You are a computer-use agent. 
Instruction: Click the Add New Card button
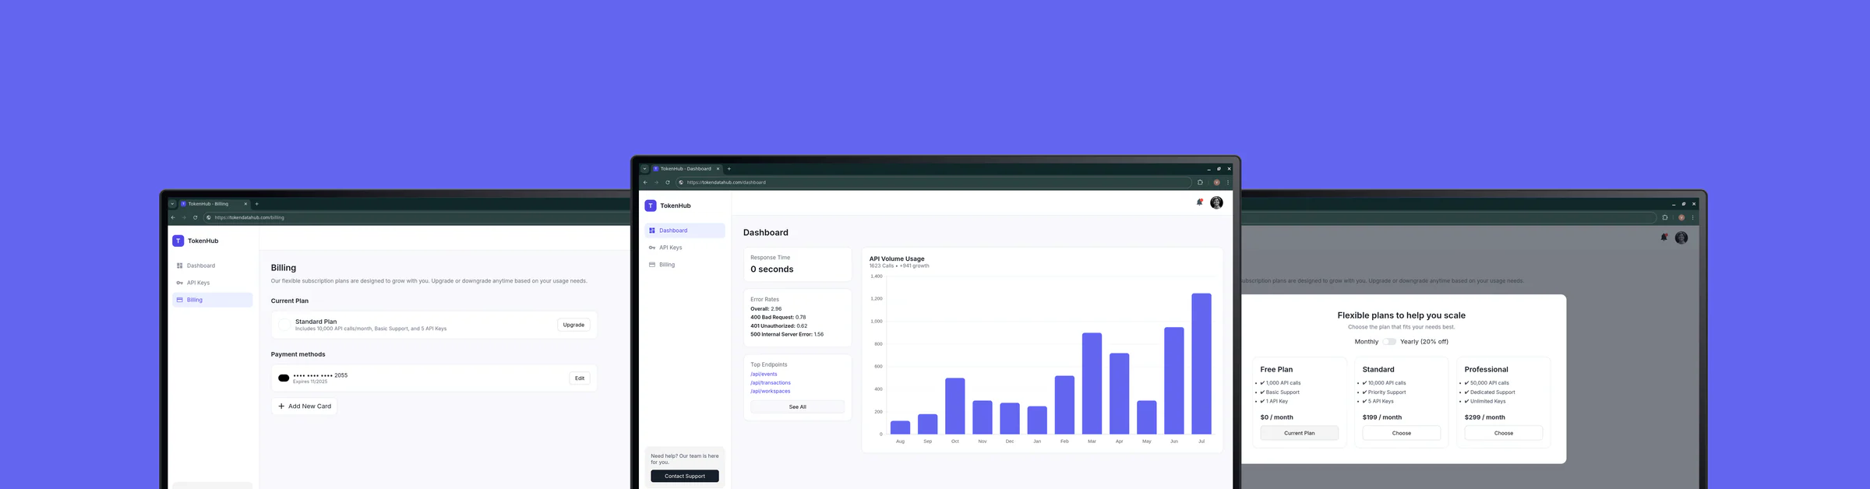click(x=304, y=406)
